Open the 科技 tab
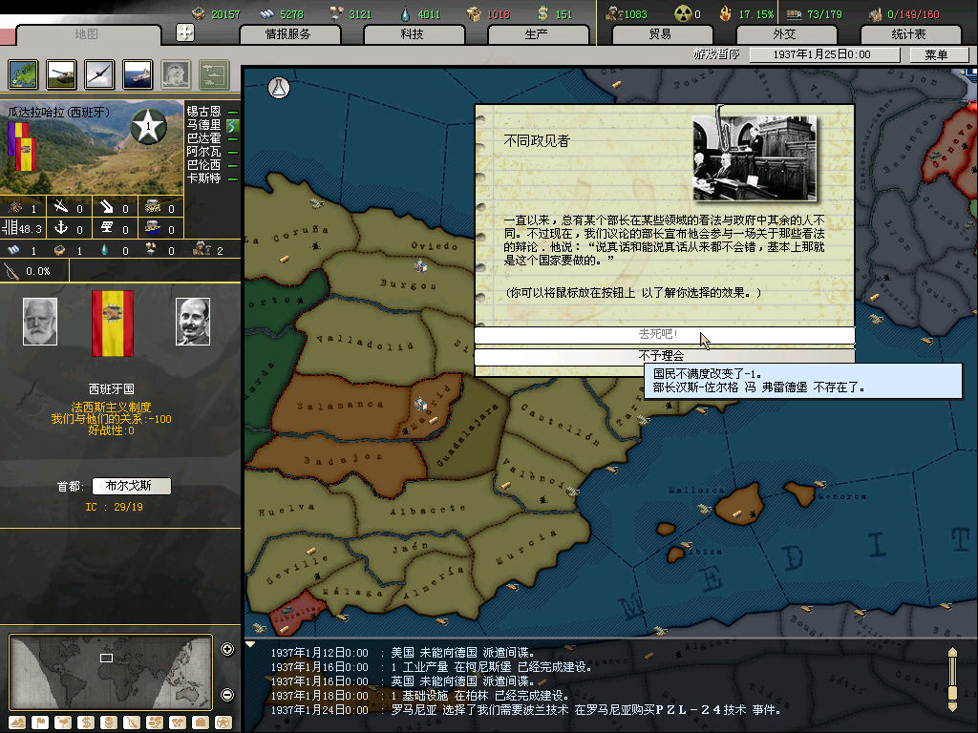 coord(413,34)
